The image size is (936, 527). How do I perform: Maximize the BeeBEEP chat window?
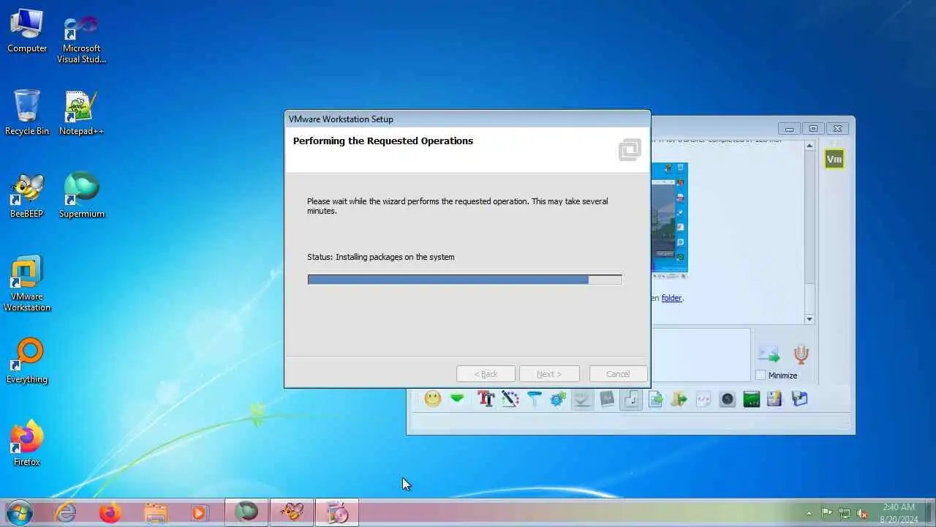pos(813,128)
